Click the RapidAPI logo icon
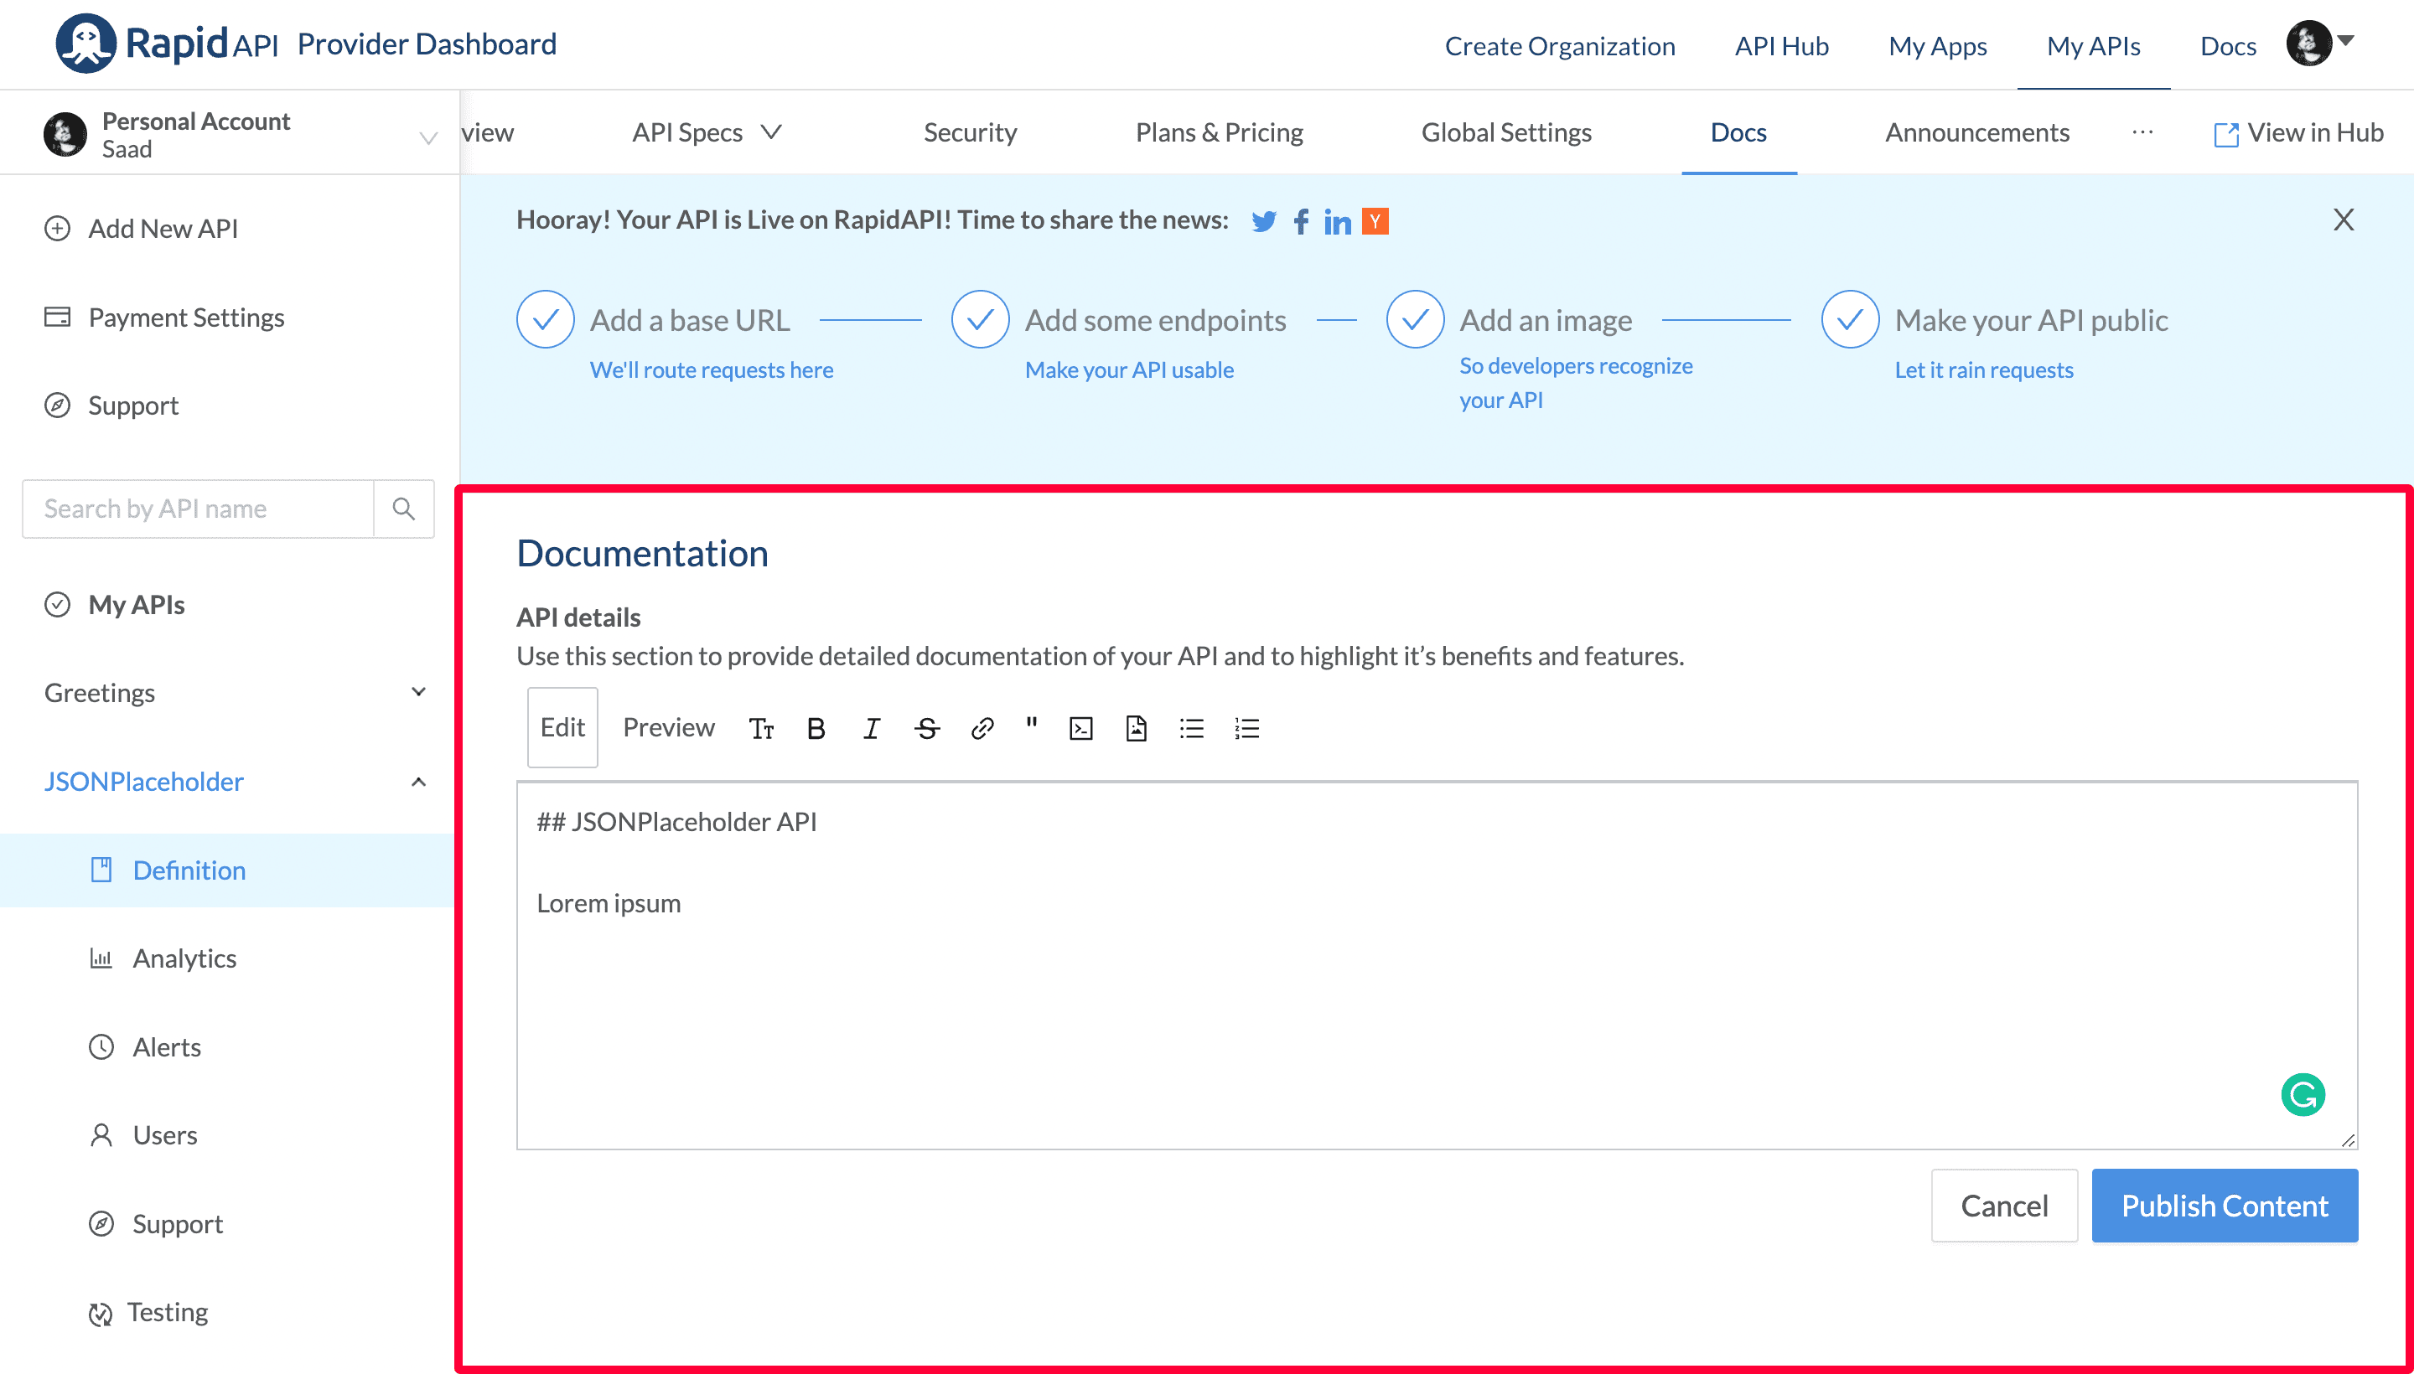 (85, 44)
